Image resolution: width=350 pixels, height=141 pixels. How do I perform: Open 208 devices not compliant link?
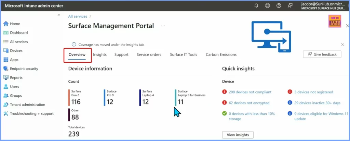(250, 92)
